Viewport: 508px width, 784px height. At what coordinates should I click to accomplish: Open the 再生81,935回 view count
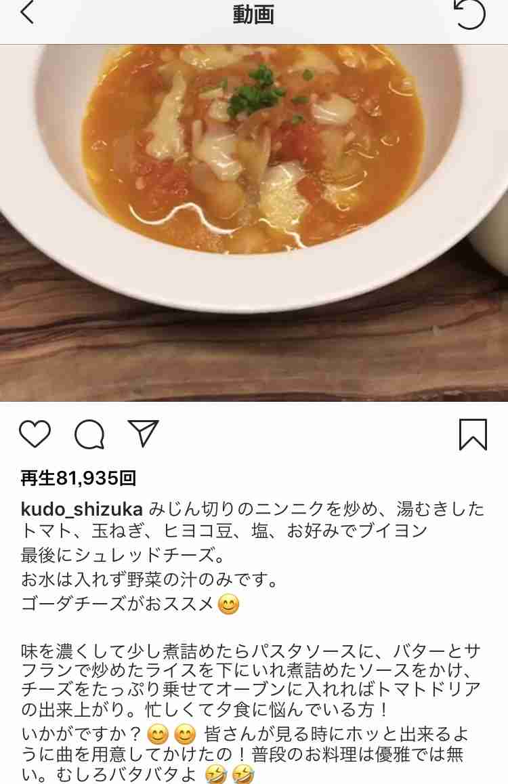point(79,478)
